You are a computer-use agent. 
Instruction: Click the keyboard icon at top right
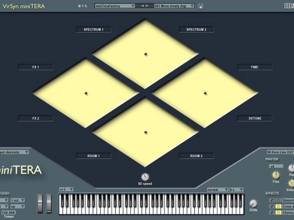pos(289,6)
